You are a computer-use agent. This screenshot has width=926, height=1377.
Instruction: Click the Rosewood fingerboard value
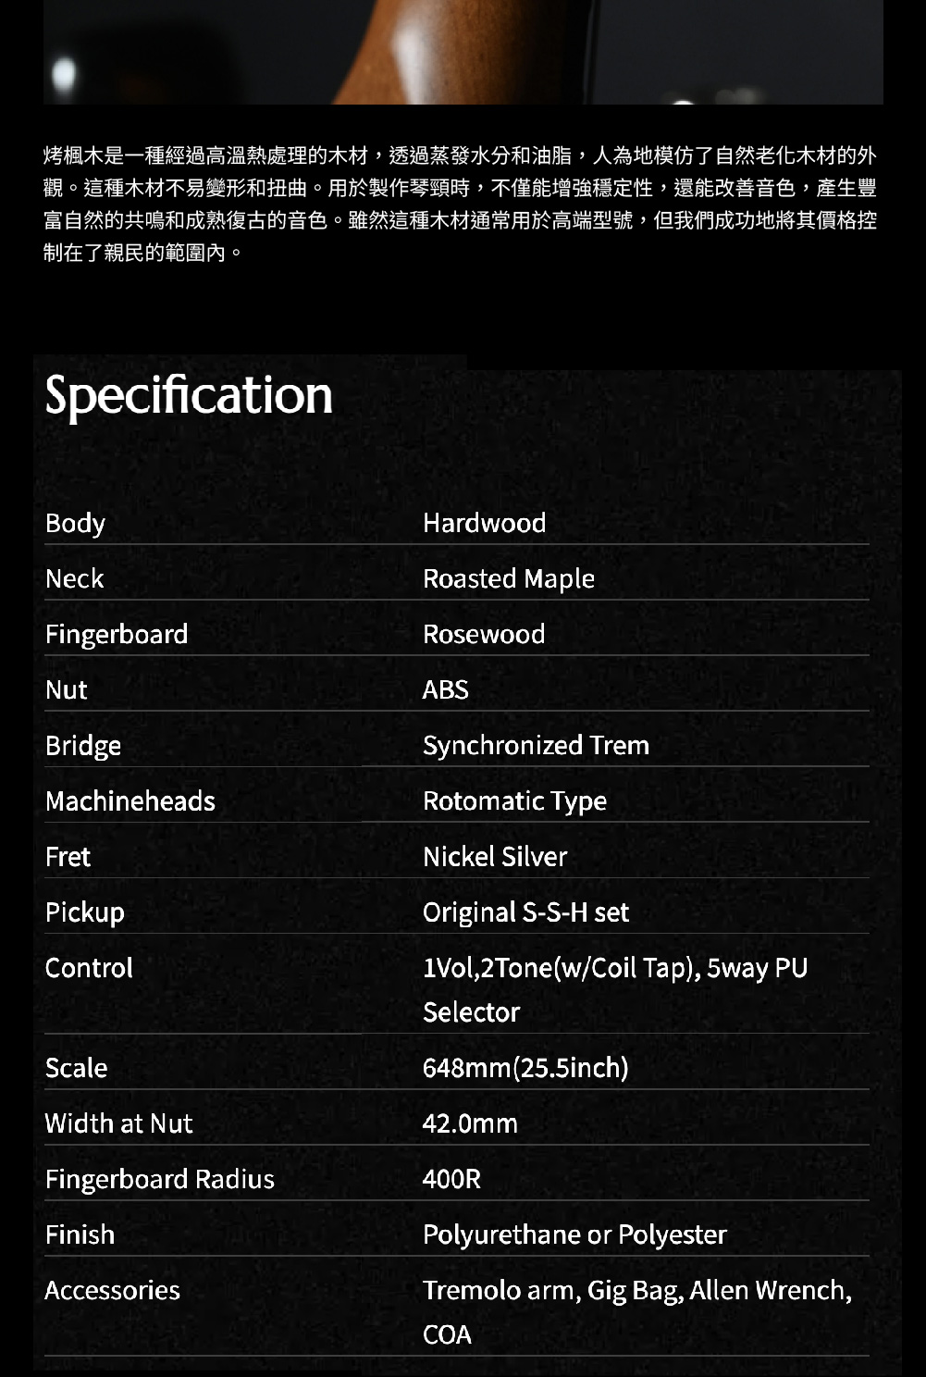point(484,634)
